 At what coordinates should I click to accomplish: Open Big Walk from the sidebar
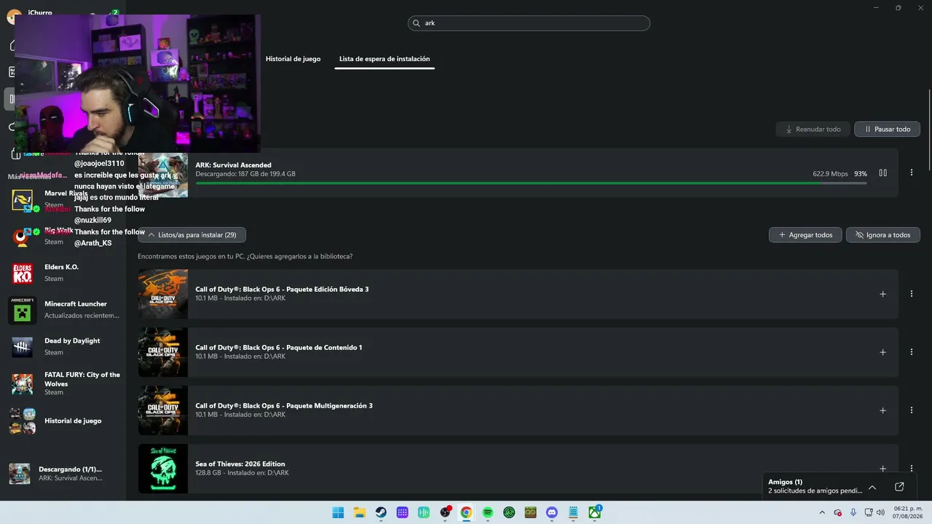[x=64, y=236]
